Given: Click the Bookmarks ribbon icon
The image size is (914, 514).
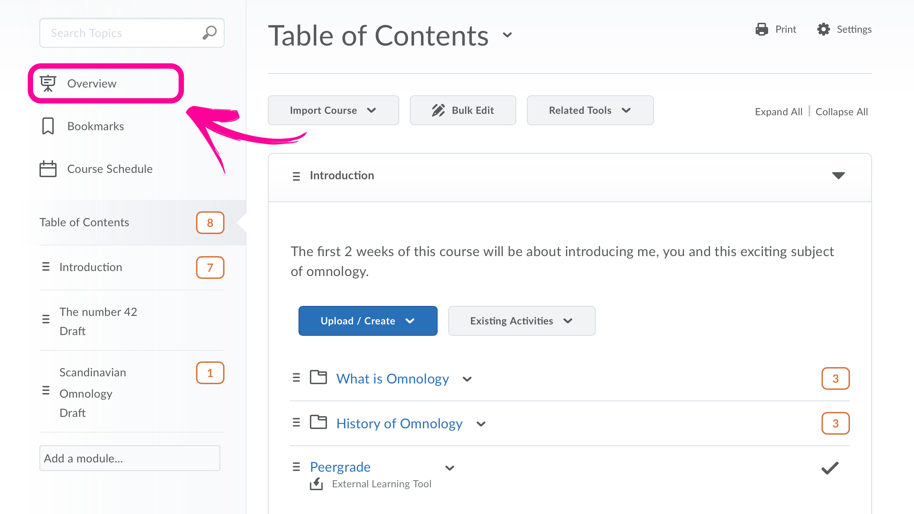Looking at the screenshot, I should (x=48, y=126).
